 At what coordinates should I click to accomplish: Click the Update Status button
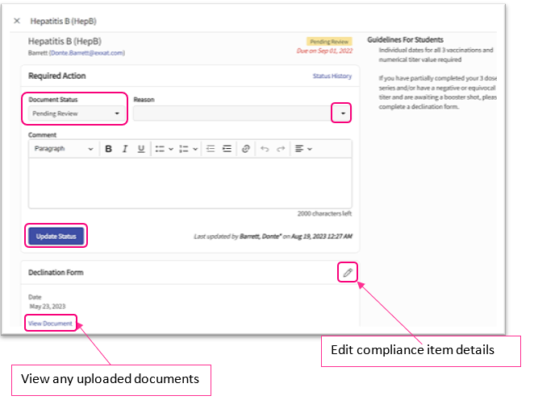click(x=56, y=237)
